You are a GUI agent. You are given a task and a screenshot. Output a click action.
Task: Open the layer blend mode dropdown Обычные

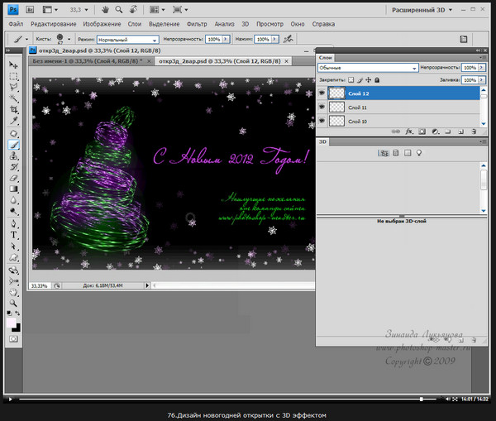tap(366, 67)
